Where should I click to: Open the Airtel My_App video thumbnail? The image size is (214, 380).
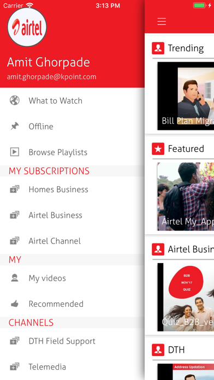tap(186, 197)
